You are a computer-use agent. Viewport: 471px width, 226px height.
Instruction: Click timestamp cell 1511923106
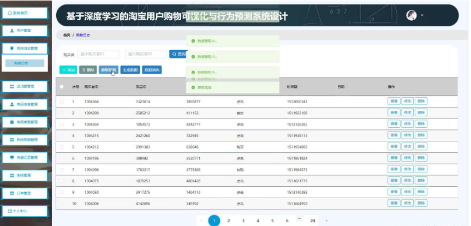(x=297, y=113)
